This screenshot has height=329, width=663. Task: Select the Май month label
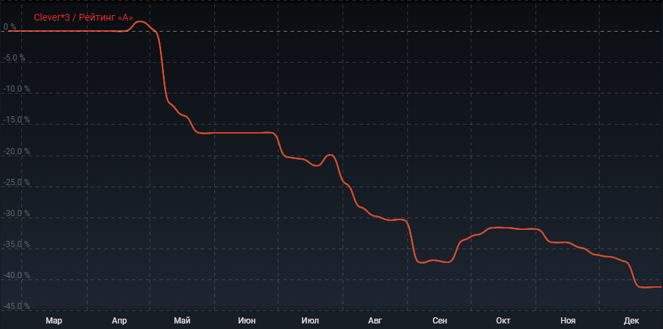182,321
